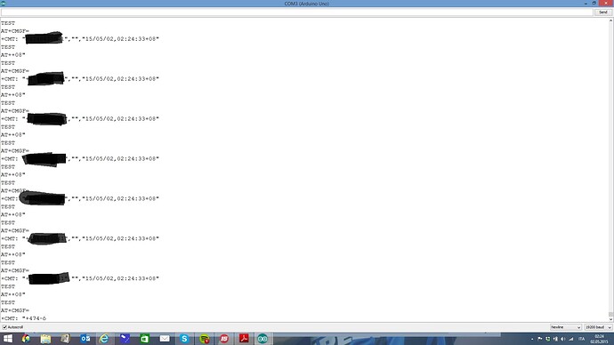Open Skype from the taskbar
Image resolution: width=614 pixels, height=345 pixels.
(184, 339)
